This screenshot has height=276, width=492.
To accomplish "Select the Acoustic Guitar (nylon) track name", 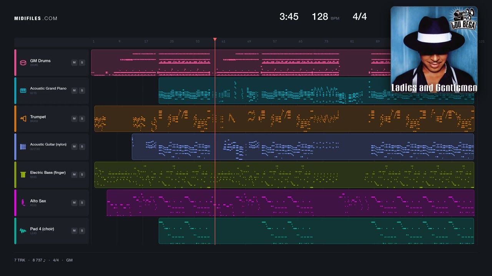I will pos(48,145).
